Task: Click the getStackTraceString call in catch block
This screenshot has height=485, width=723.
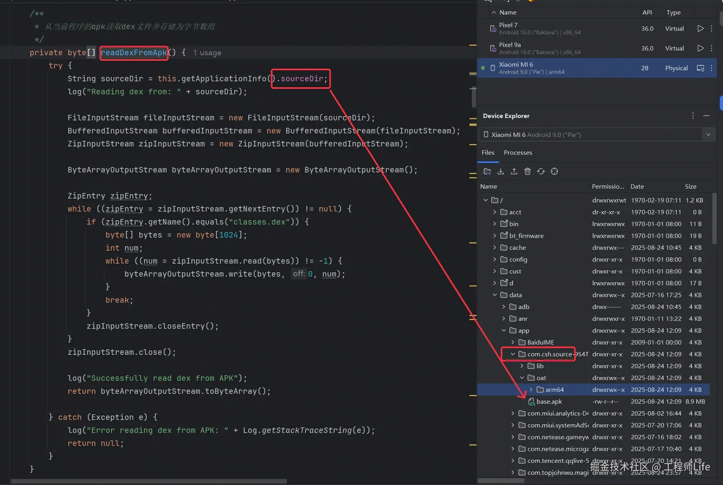Action: pyautogui.click(x=307, y=431)
